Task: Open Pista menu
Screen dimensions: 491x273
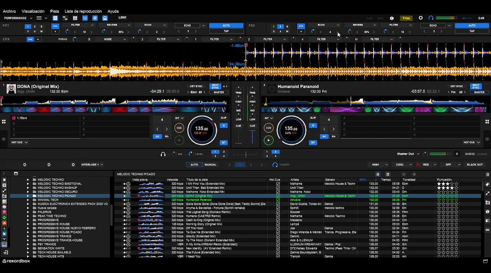Action: click(55, 11)
